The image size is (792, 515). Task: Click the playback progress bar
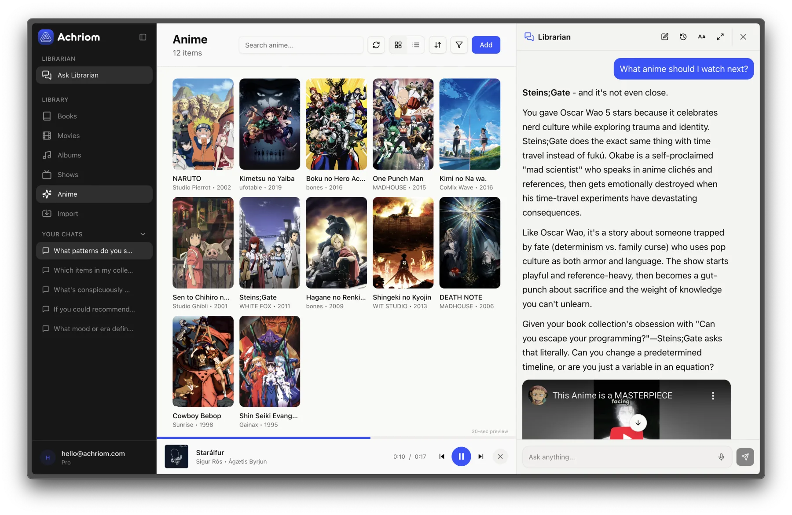tap(337, 438)
